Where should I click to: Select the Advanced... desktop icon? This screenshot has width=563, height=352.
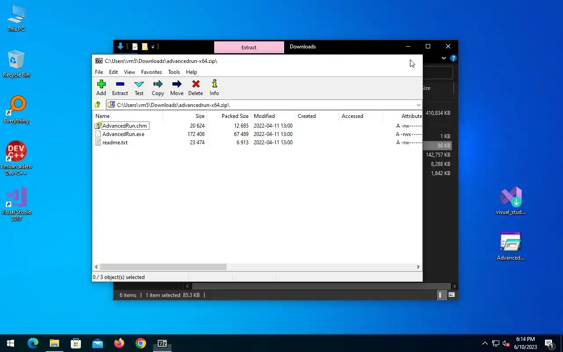click(x=511, y=246)
